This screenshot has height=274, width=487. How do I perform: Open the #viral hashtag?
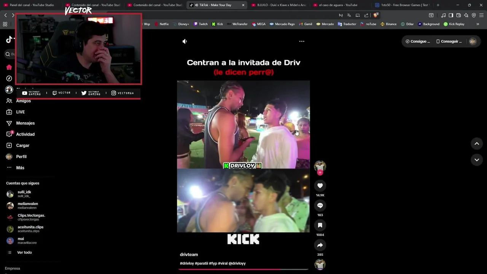pyautogui.click(x=223, y=263)
